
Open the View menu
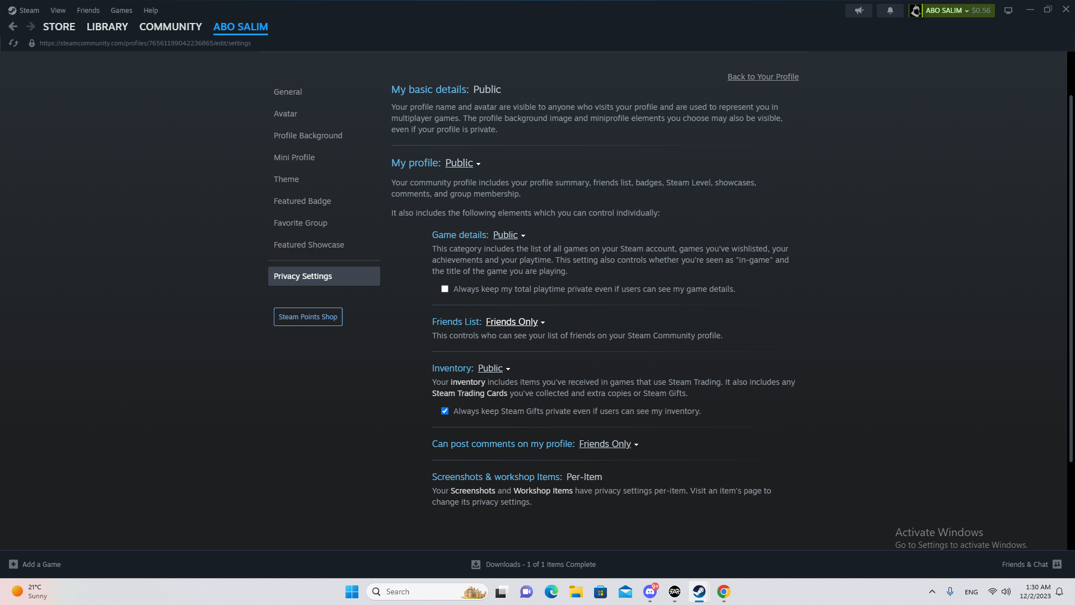58,10
